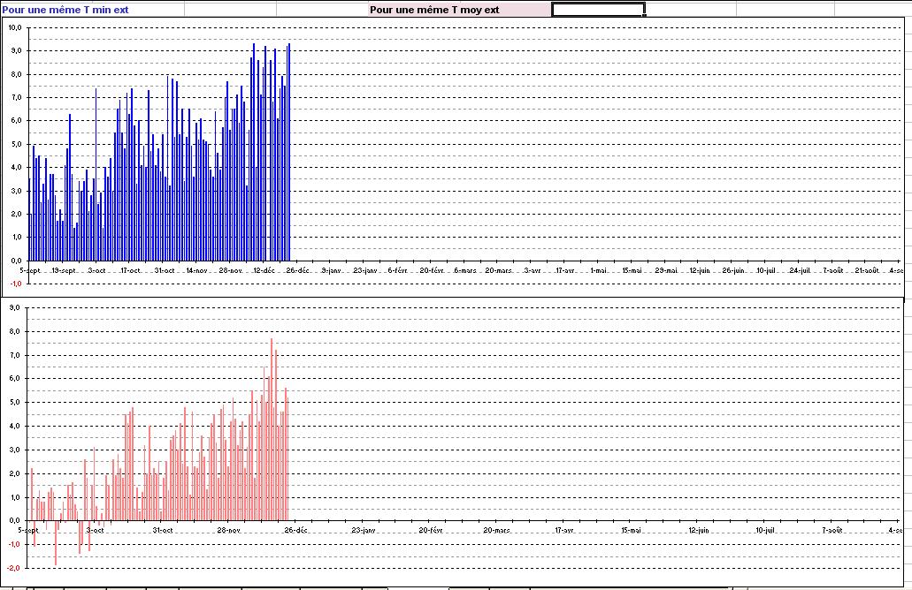Click the 31-oct date label on the bottom chart
The width and height of the screenshot is (912, 590).
coord(163,530)
